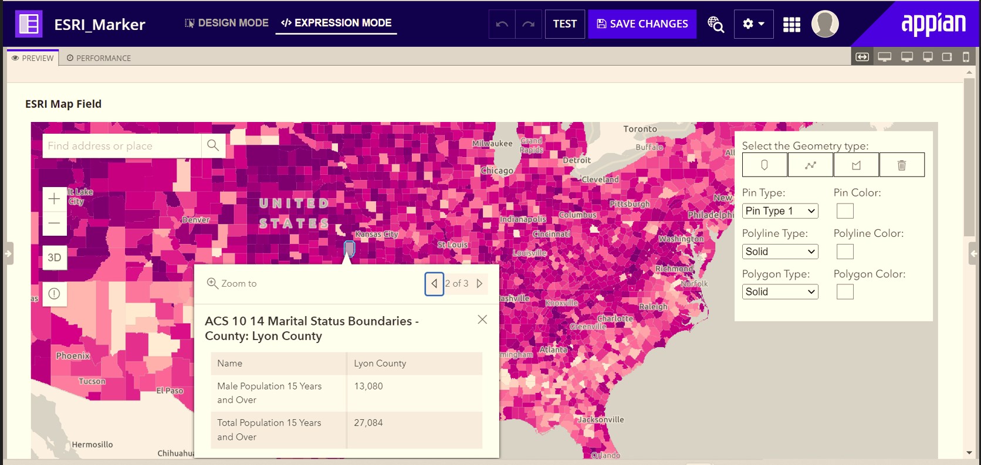The image size is (981, 465).
Task: Open the Appian apps grid navigation
Action: pyautogui.click(x=791, y=24)
